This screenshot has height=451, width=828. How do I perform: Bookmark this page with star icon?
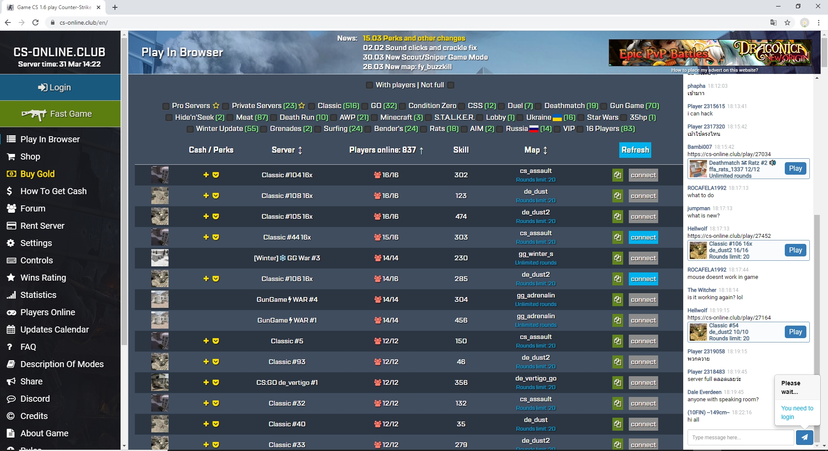click(x=787, y=22)
